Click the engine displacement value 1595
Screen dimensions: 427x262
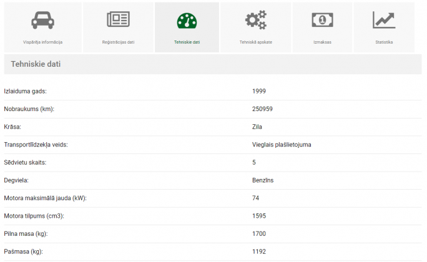pyautogui.click(x=259, y=216)
